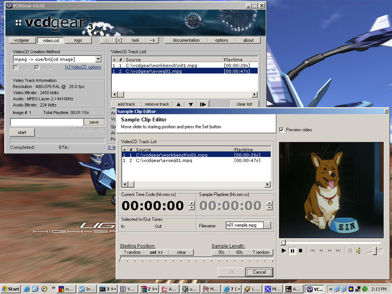Click the Source column header in main track list

(174, 59)
